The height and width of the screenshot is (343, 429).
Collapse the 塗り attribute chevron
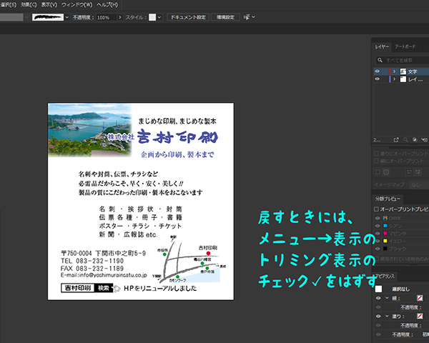point(387,316)
